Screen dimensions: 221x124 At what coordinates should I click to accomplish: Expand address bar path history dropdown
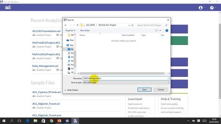point(129,25)
